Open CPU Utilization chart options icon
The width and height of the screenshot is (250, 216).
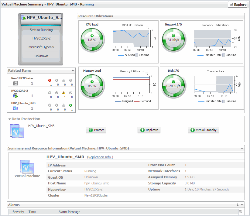[x=148, y=27]
